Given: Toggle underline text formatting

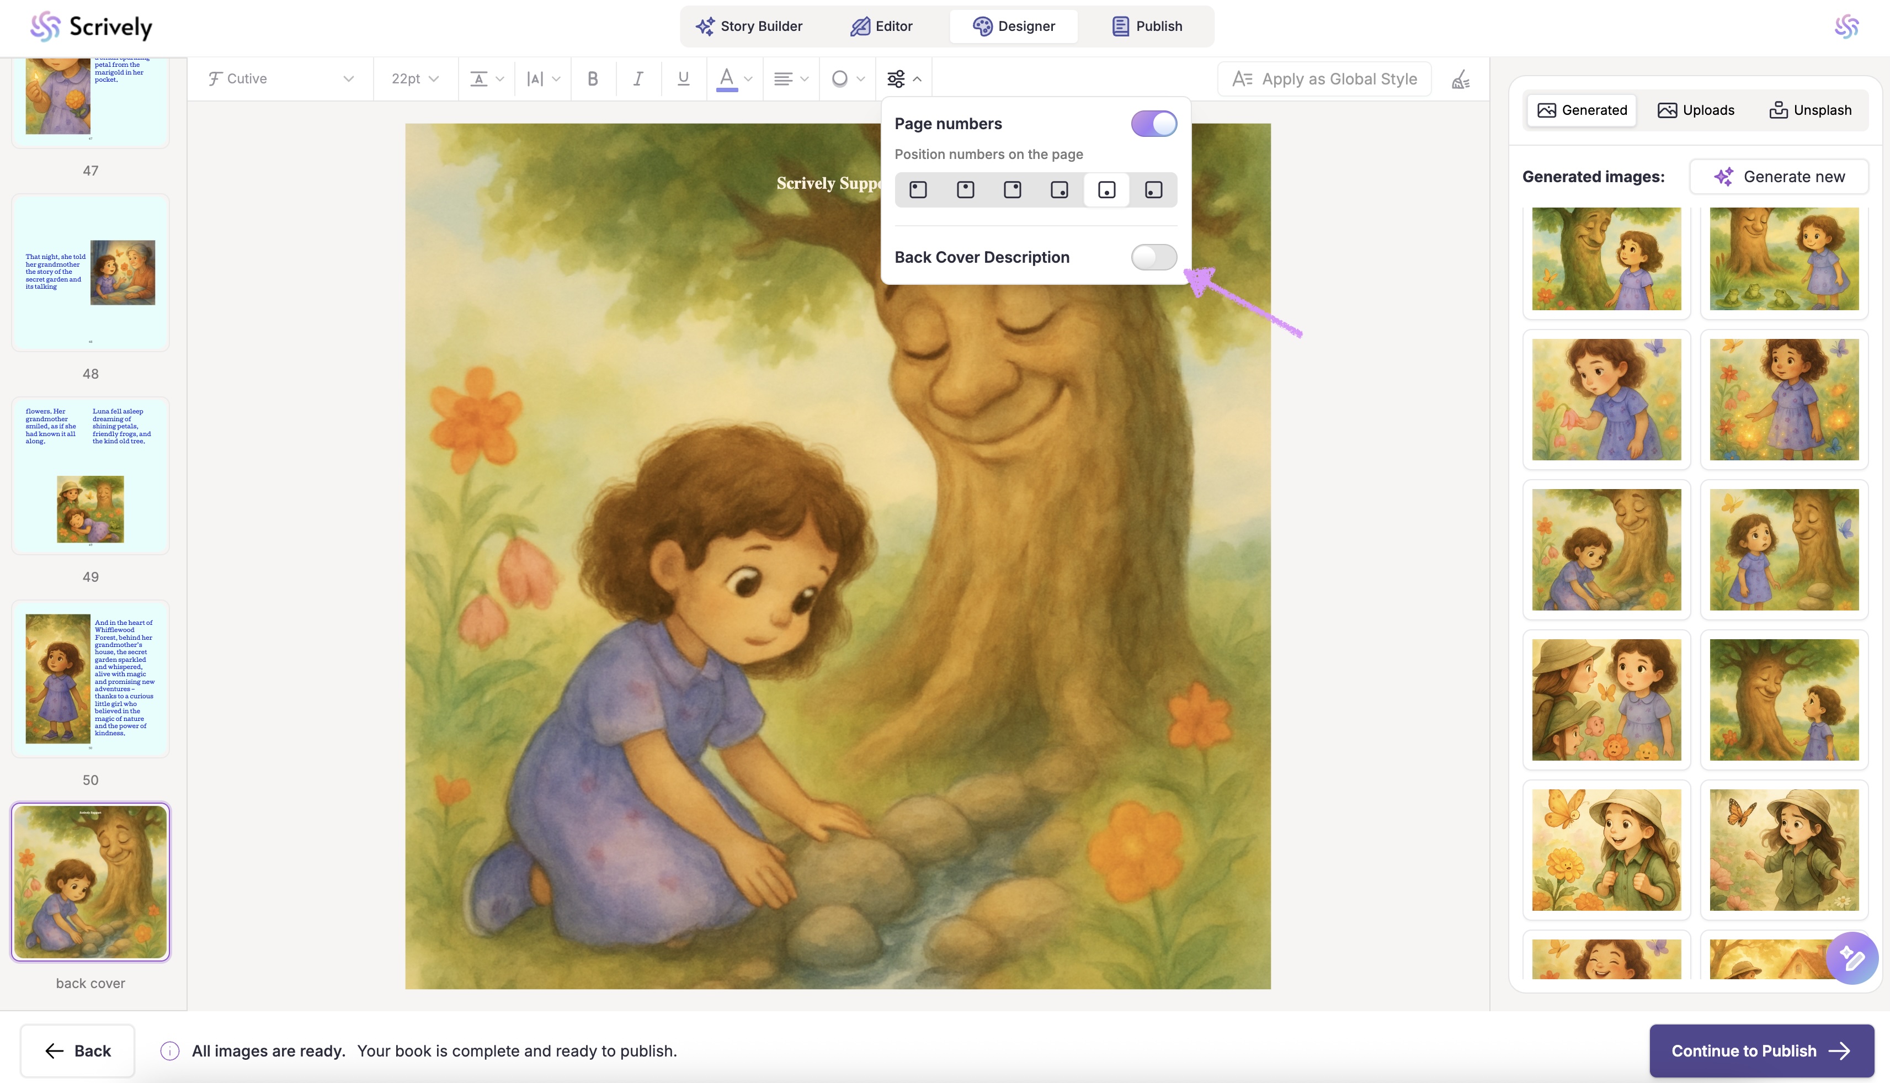Looking at the screenshot, I should pyautogui.click(x=683, y=79).
